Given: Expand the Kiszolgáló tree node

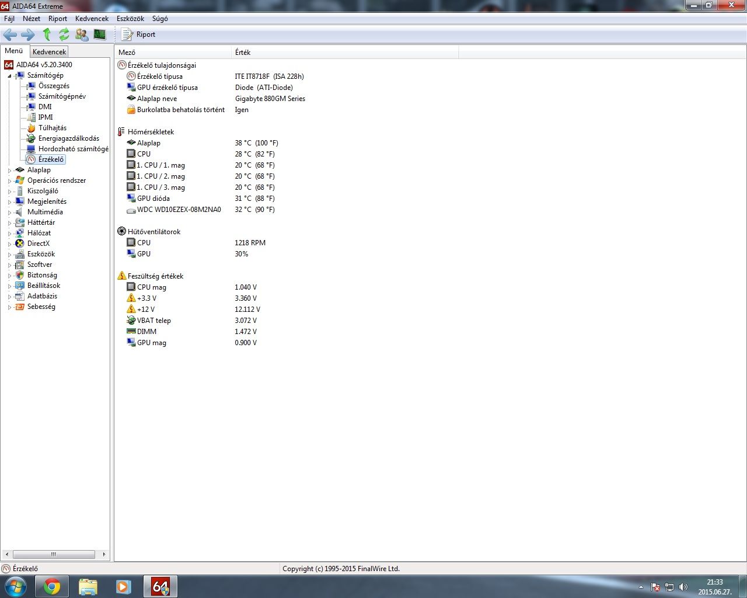Looking at the screenshot, I should pyautogui.click(x=9, y=192).
